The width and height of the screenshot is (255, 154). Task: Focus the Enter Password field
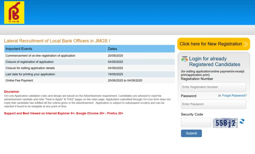click(213, 104)
